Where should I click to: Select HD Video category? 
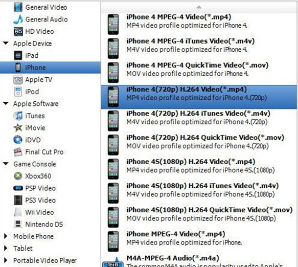(x=39, y=31)
